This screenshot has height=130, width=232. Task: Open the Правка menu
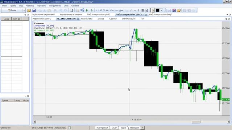click(x=13, y=6)
